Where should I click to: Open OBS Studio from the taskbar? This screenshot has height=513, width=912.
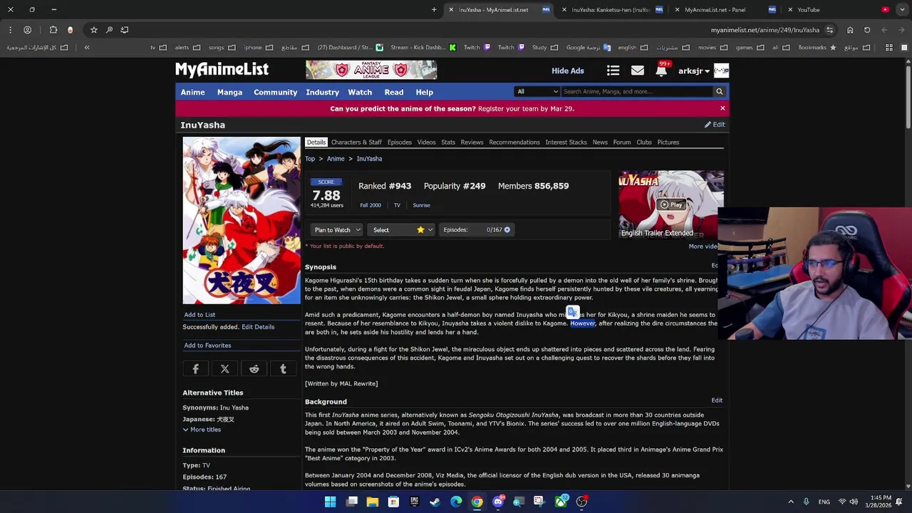click(x=581, y=502)
